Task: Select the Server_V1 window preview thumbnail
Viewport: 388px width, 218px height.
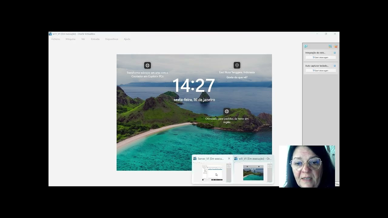Action: pos(212,173)
